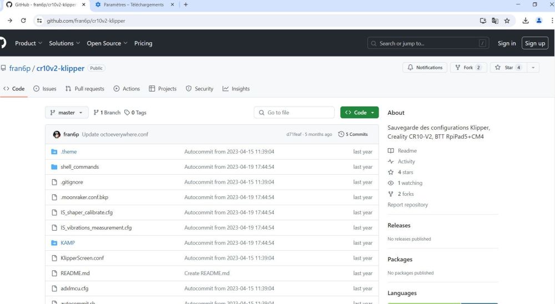The width and height of the screenshot is (555, 304).
Task: Switch to the Issues tab
Action: coord(44,89)
